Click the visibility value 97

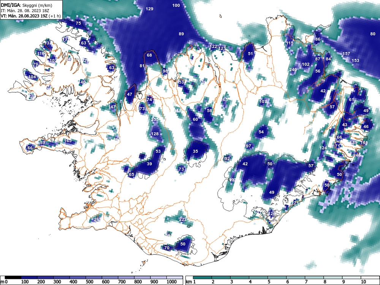[x=249, y=146]
